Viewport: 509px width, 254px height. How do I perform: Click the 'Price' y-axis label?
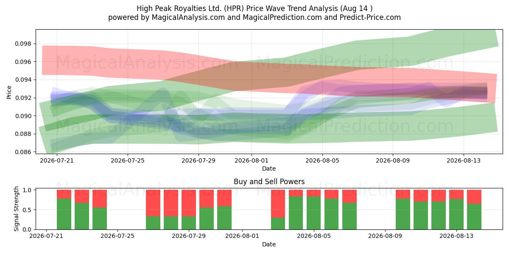click(9, 92)
